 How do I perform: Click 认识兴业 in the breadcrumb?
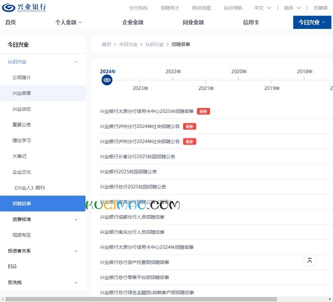coord(154,44)
